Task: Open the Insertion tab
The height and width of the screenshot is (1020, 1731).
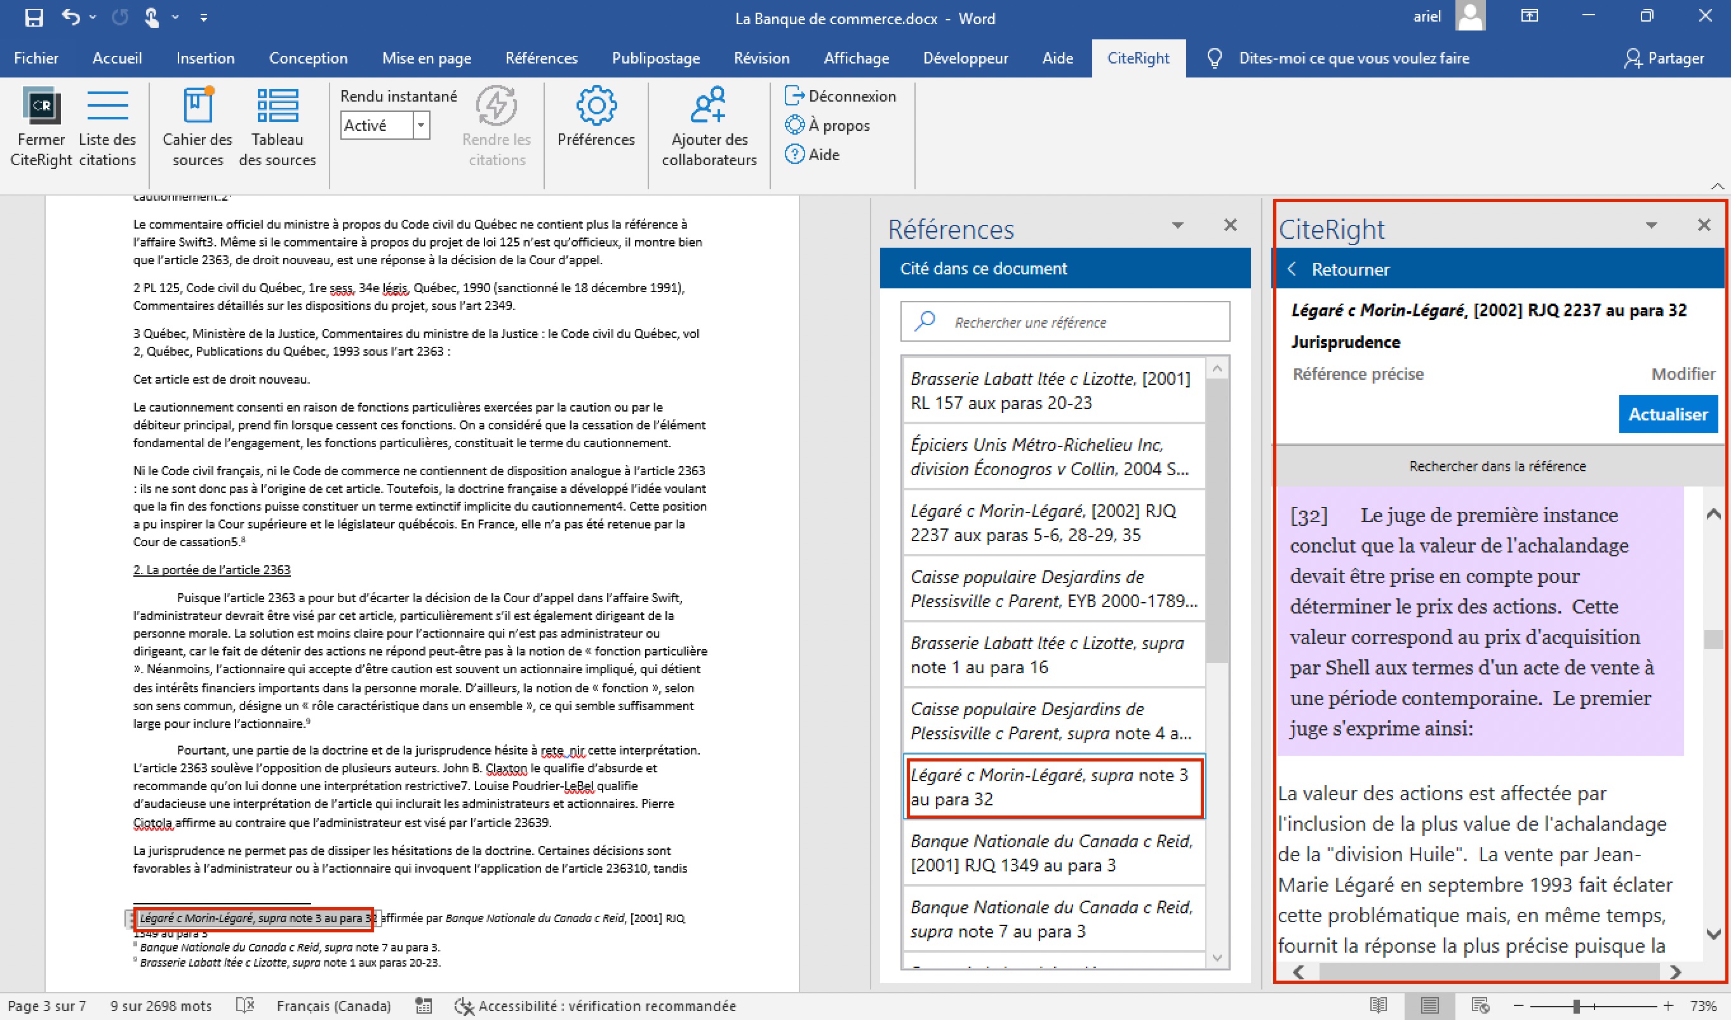Action: (x=204, y=58)
